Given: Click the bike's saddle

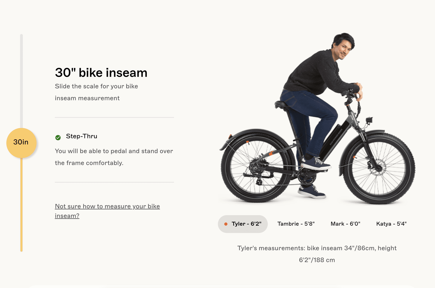Looking at the screenshot, I should (x=282, y=105).
